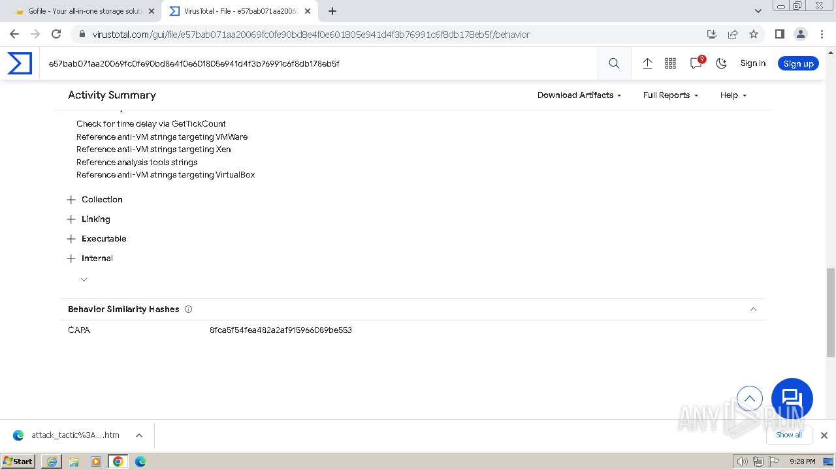Reload the page
The width and height of the screenshot is (836, 470).
click(56, 35)
